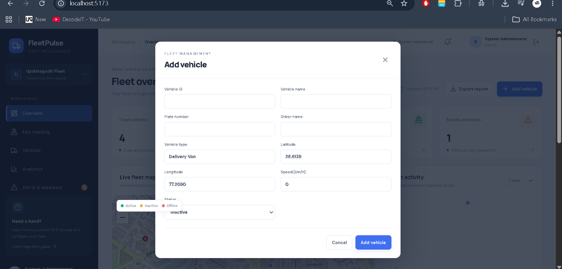
Task: Open the Overview sidebar item
Action: (x=49, y=113)
